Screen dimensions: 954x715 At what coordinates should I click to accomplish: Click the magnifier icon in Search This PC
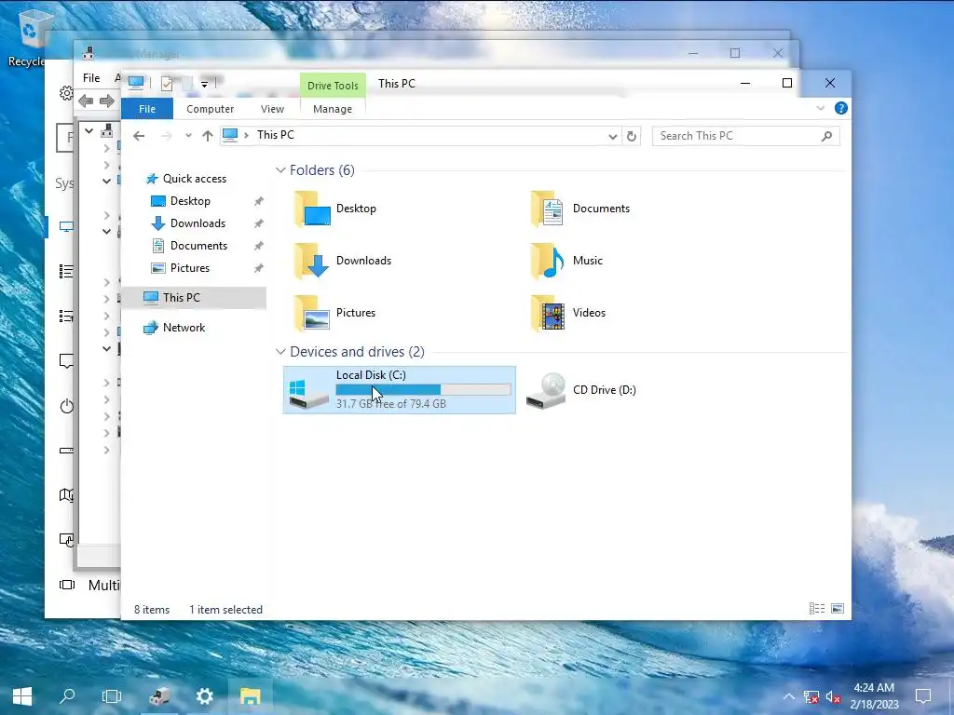pyautogui.click(x=826, y=136)
